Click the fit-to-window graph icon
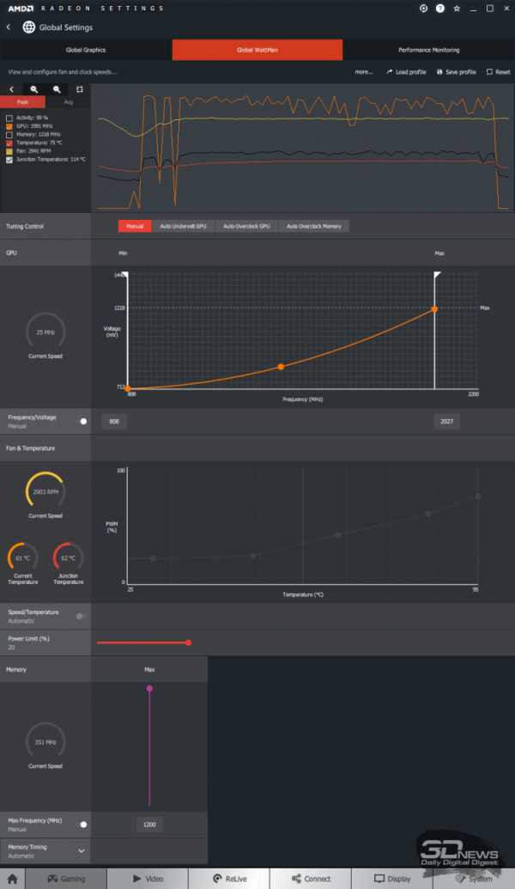This screenshot has width=515, height=889. [x=79, y=89]
